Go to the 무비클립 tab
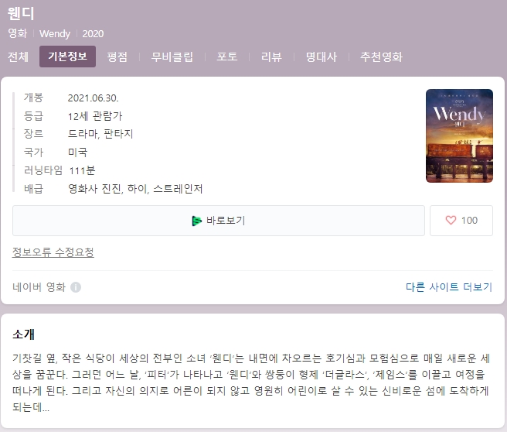Image resolution: width=507 pixels, height=432 pixels. (172, 57)
